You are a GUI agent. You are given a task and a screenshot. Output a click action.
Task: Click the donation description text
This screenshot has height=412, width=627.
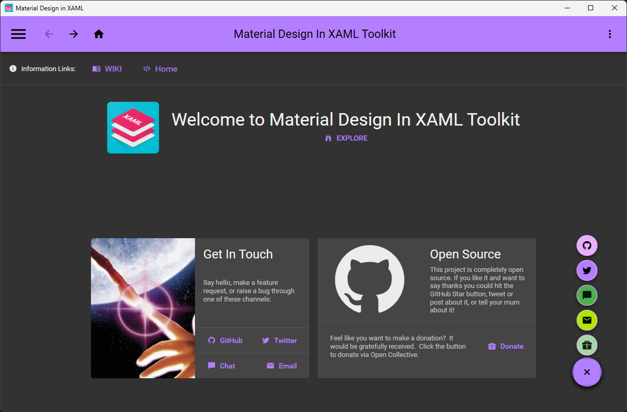click(x=398, y=346)
